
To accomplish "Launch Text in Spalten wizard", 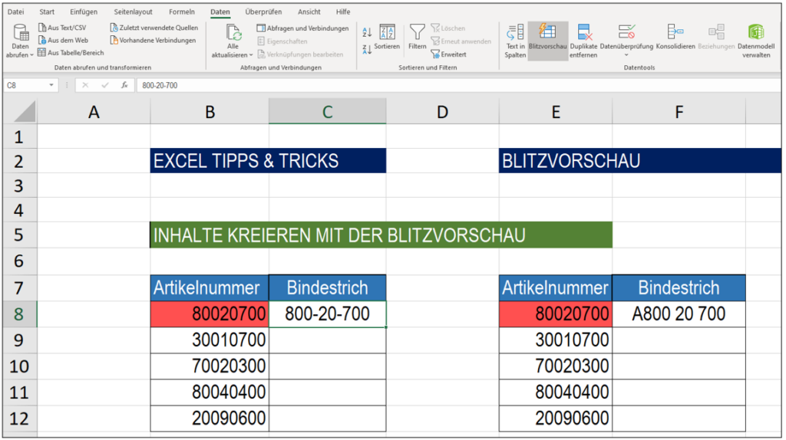I will pyautogui.click(x=515, y=41).
